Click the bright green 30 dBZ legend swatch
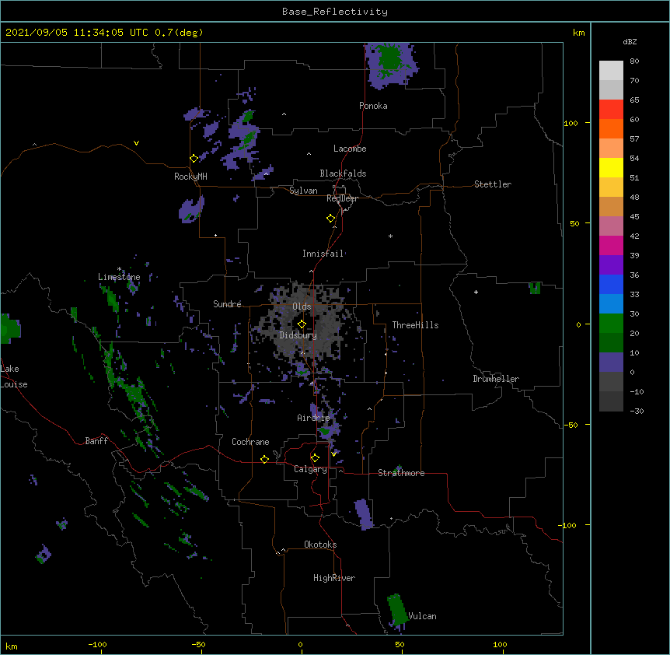The width and height of the screenshot is (670, 655). tap(611, 324)
